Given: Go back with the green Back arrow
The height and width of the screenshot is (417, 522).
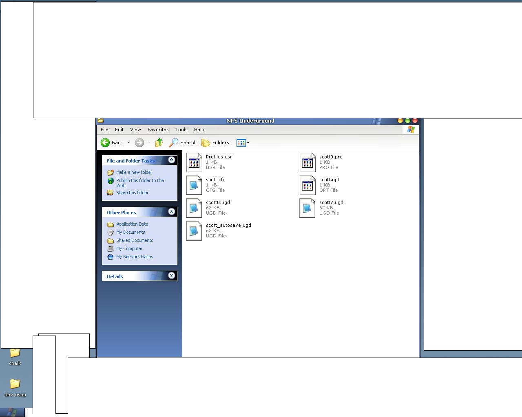Looking at the screenshot, I should [x=112, y=143].
